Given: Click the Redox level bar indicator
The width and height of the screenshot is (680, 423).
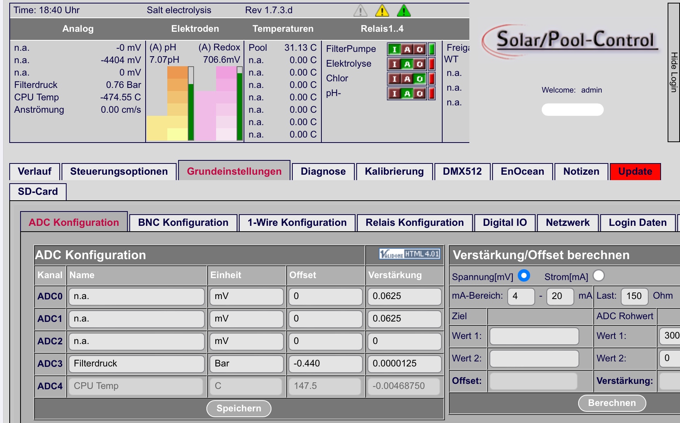Looking at the screenshot, I should coord(240,103).
